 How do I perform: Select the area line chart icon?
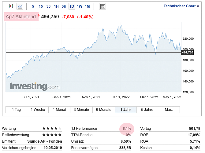20,6
